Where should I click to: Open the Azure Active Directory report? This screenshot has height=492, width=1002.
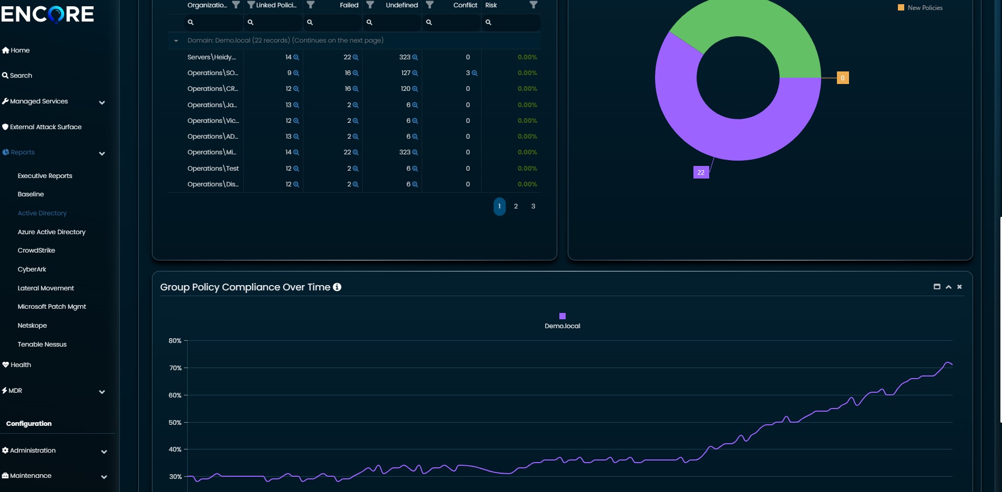tap(52, 232)
